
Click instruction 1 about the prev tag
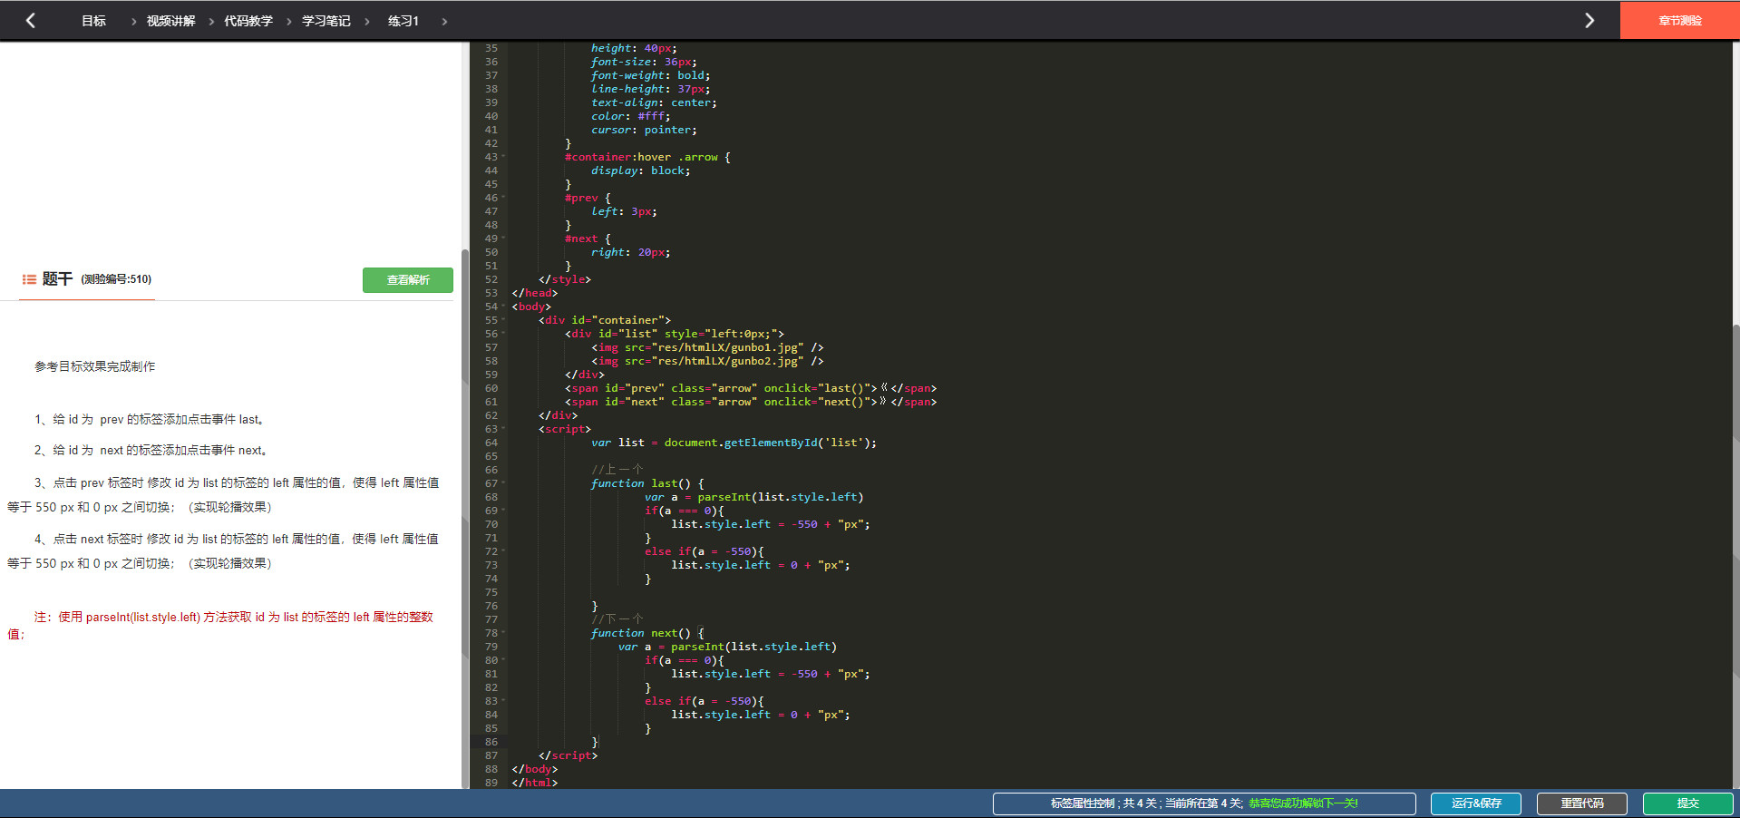click(x=151, y=419)
